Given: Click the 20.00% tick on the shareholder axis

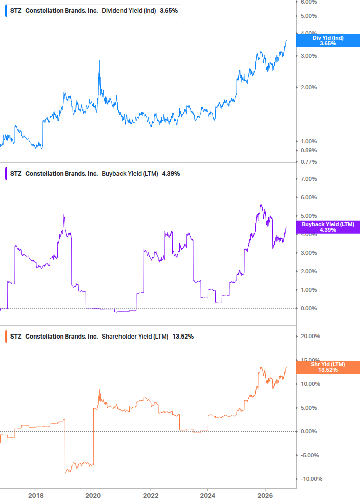Looking at the screenshot, I should [x=310, y=336].
